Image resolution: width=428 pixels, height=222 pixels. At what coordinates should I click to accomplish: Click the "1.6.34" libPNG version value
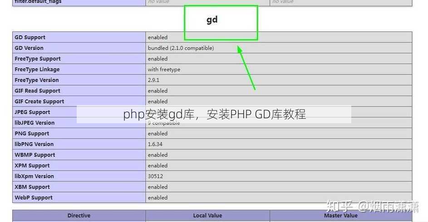click(x=155, y=144)
